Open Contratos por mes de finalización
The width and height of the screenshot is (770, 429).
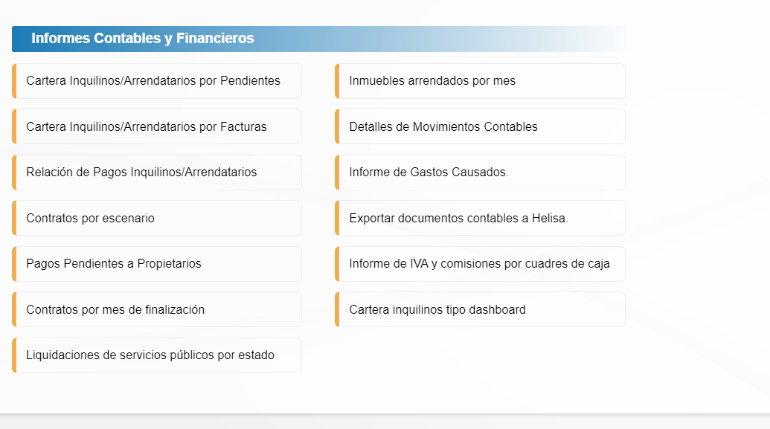115,309
